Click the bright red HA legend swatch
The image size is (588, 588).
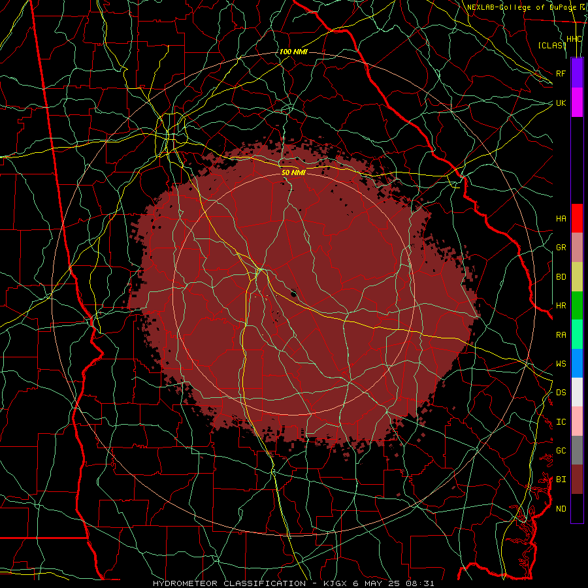pos(577,218)
